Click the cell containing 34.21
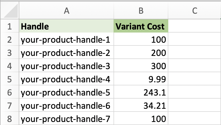The width and height of the screenshot is (221, 125). 141,105
